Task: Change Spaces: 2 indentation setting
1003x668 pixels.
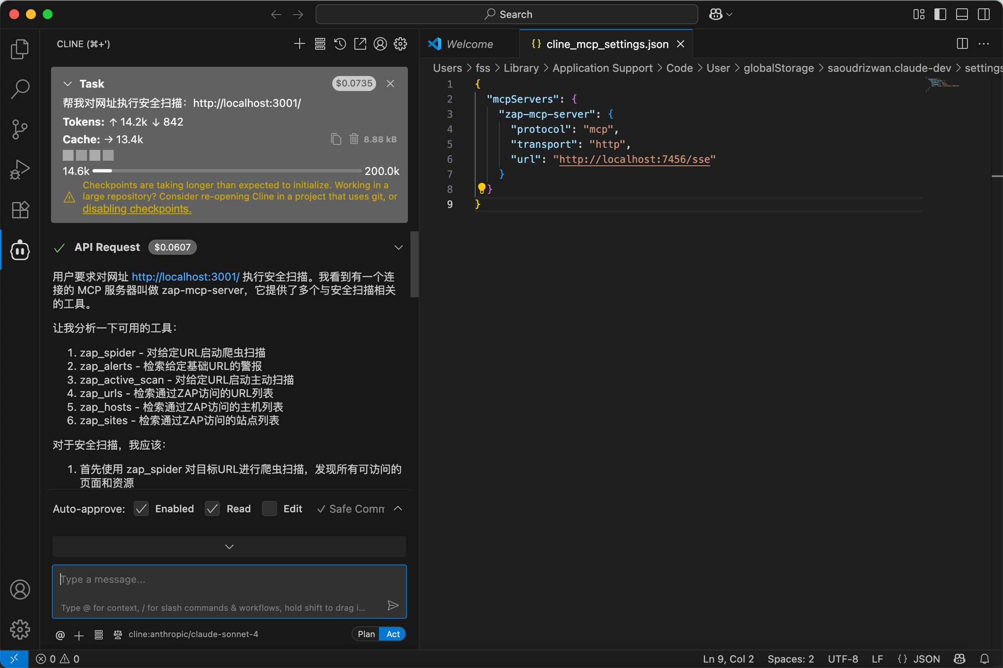Action: pos(791,659)
